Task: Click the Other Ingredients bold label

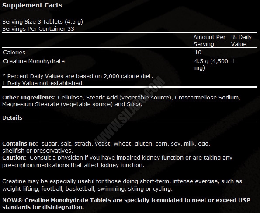Action: pos(29,97)
